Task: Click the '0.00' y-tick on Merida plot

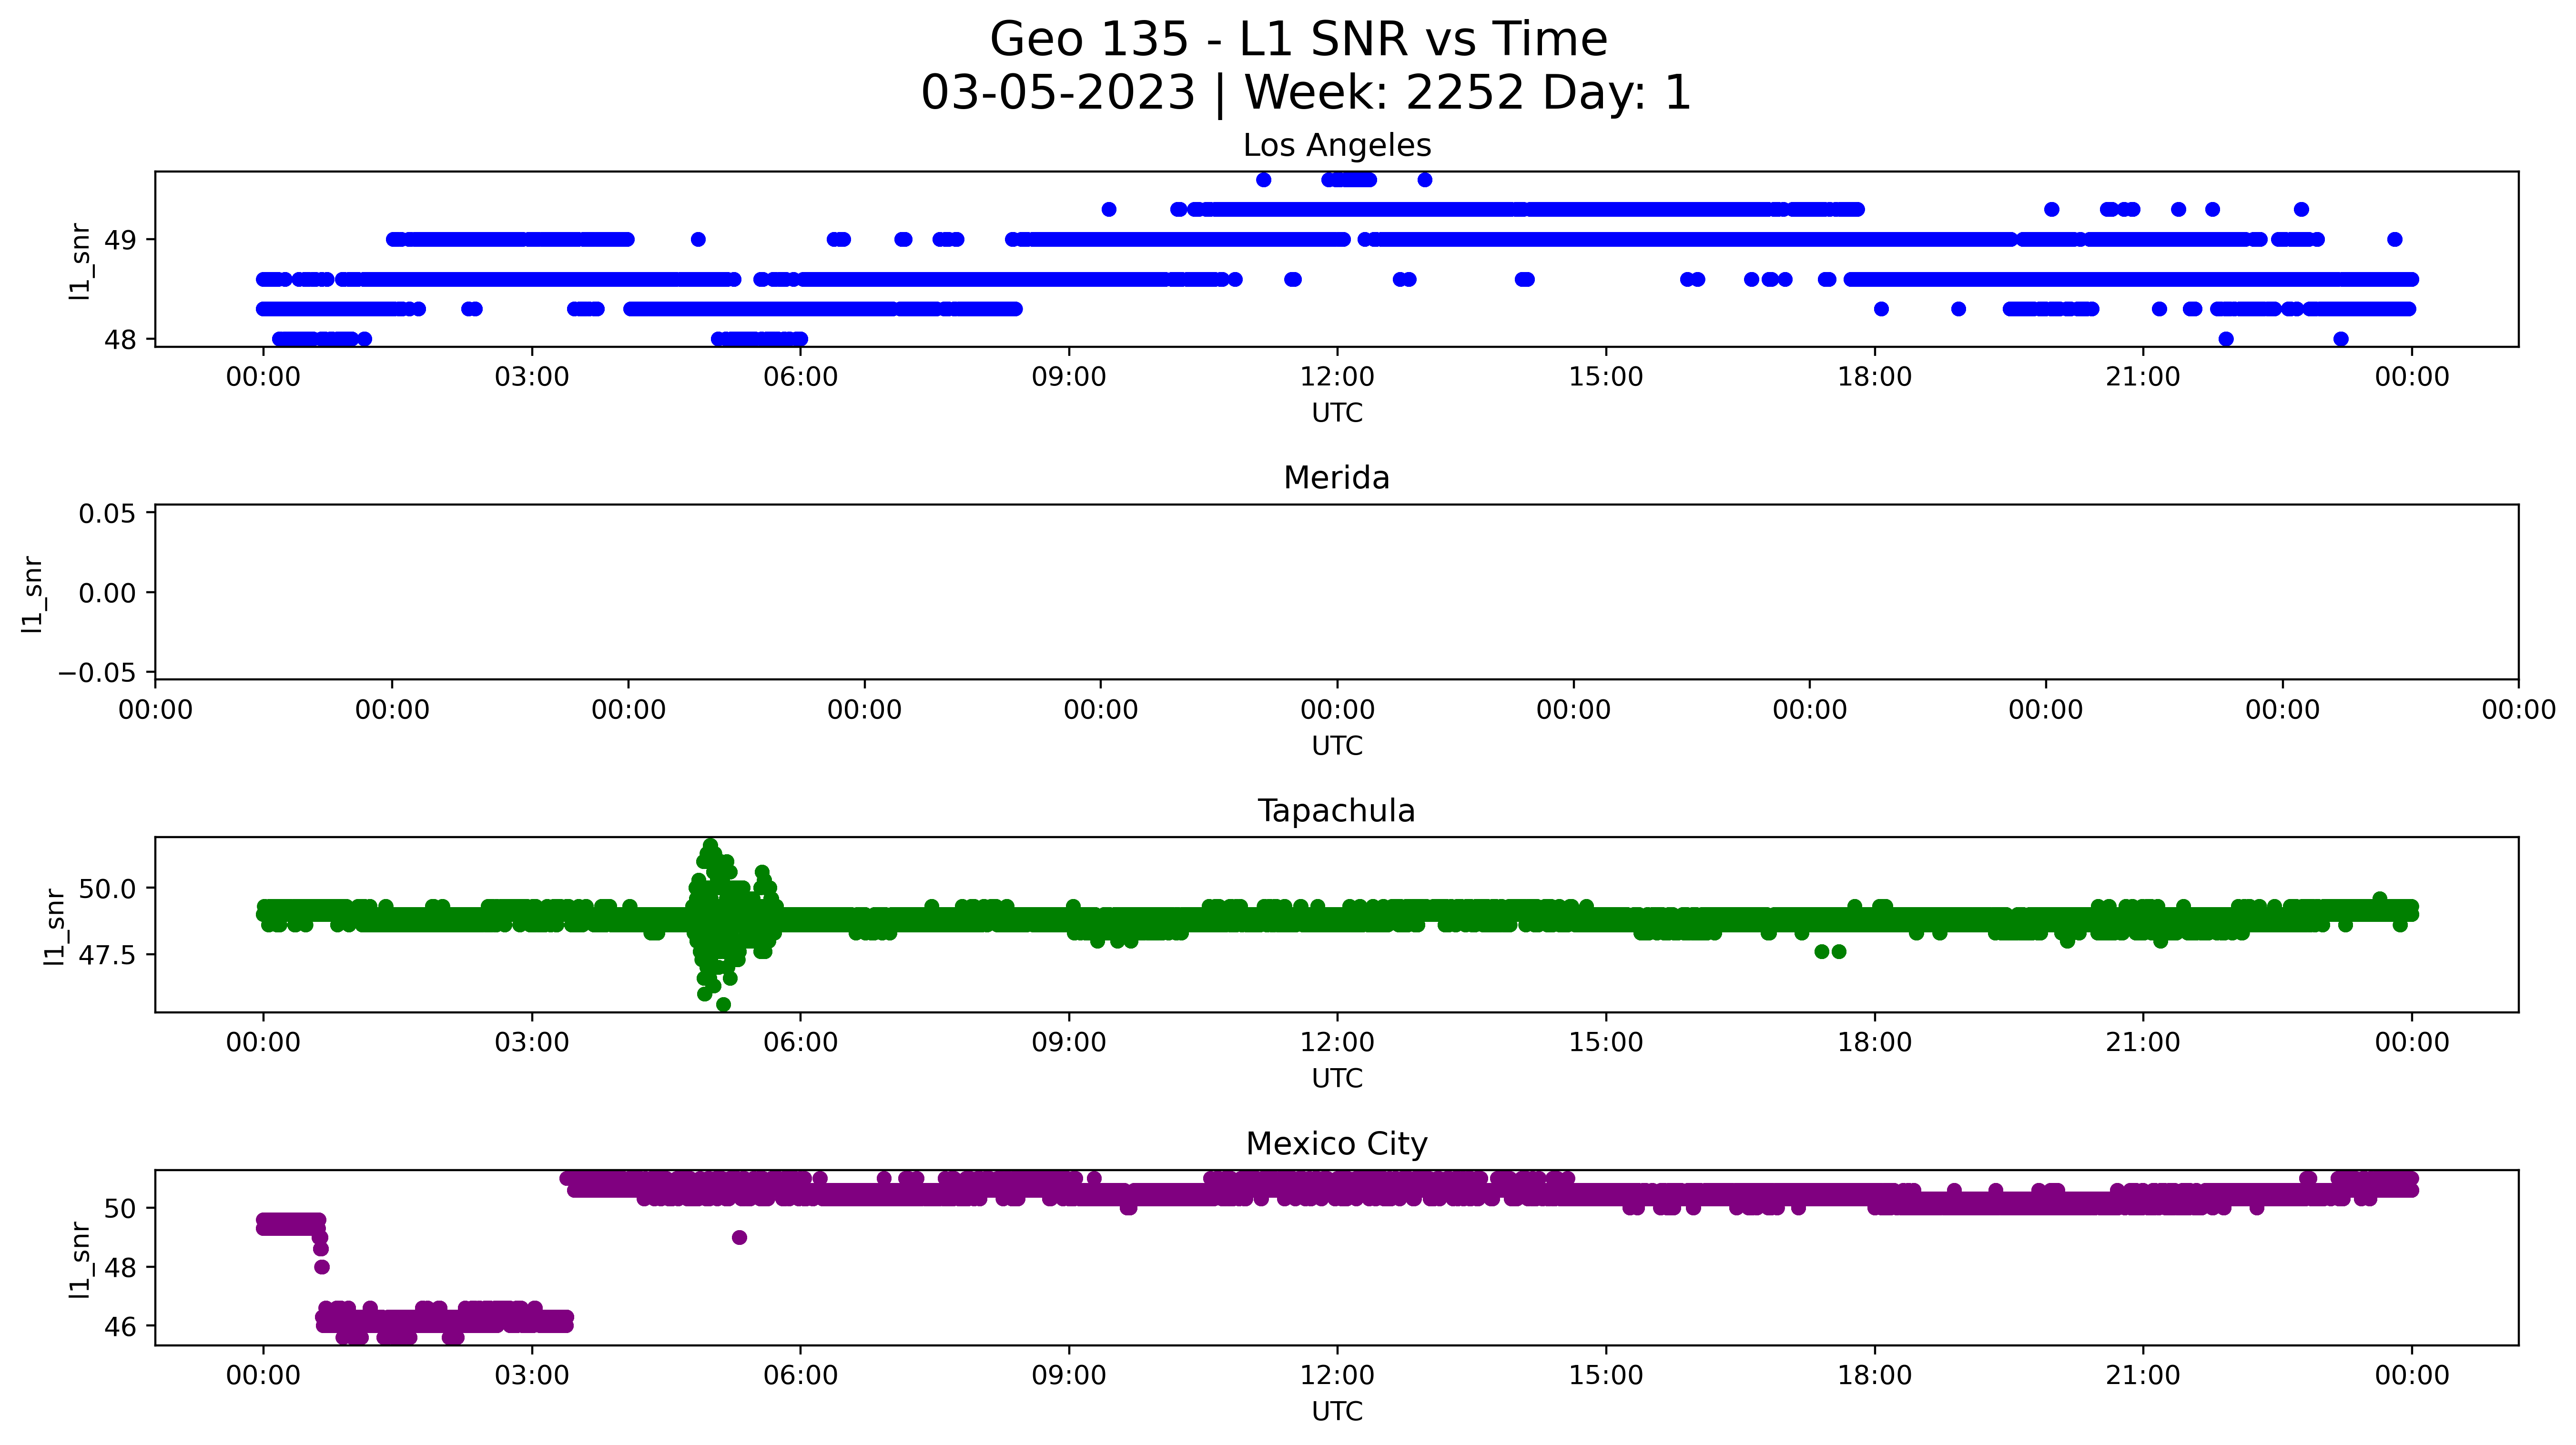Action: [x=107, y=593]
